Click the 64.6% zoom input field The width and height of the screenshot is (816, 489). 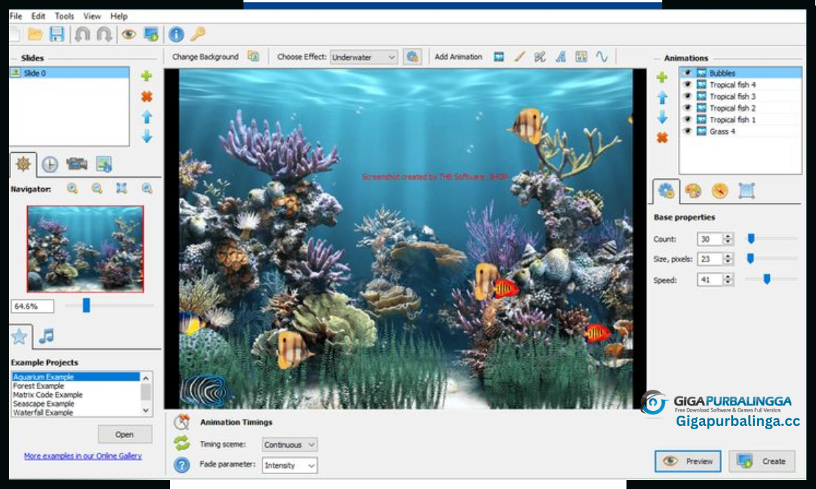point(33,306)
